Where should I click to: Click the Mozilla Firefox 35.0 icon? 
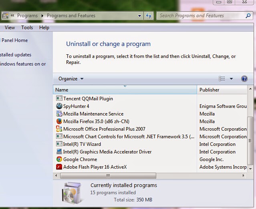pos(59,121)
